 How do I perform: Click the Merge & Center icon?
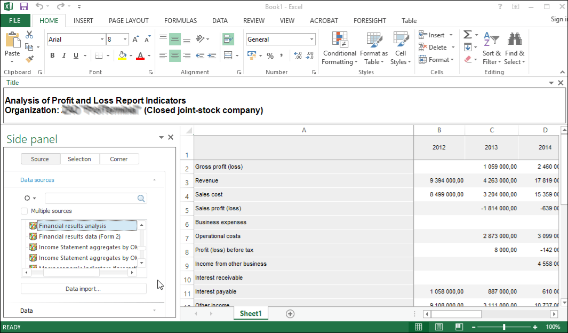click(x=228, y=55)
